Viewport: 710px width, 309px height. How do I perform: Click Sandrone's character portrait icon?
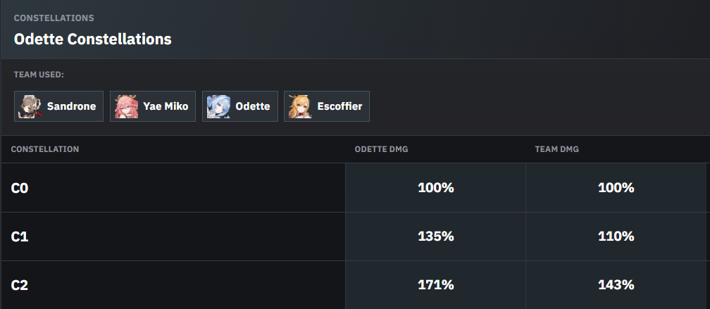[x=30, y=106]
